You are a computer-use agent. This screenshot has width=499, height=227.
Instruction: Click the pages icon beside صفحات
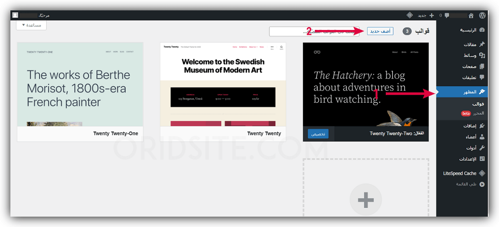click(x=482, y=66)
